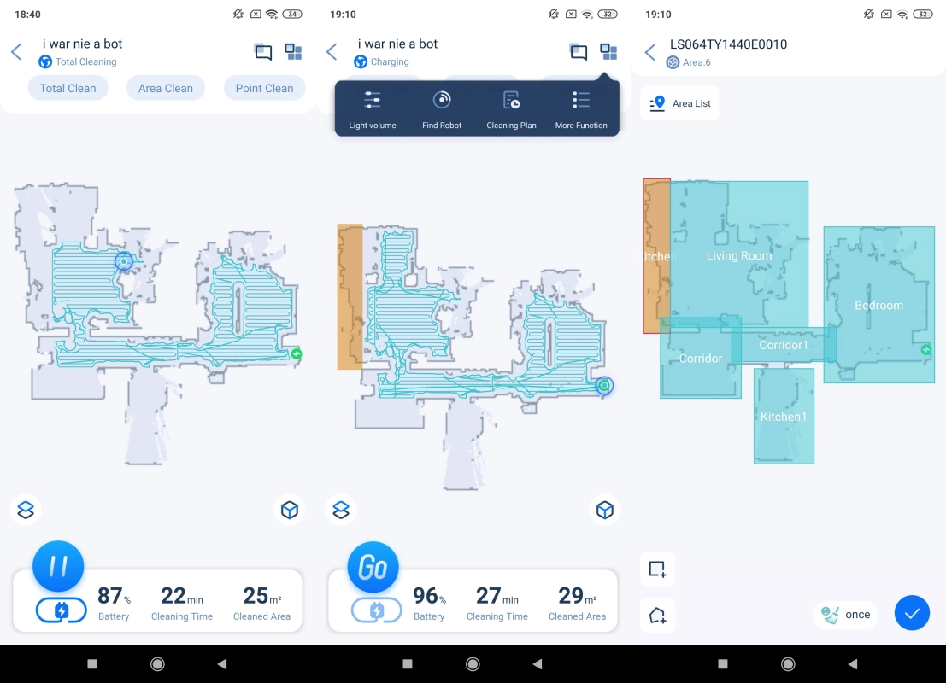The width and height of the screenshot is (946, 683).
Task: Tap robot position marker on left map
Action: (124, 261)
